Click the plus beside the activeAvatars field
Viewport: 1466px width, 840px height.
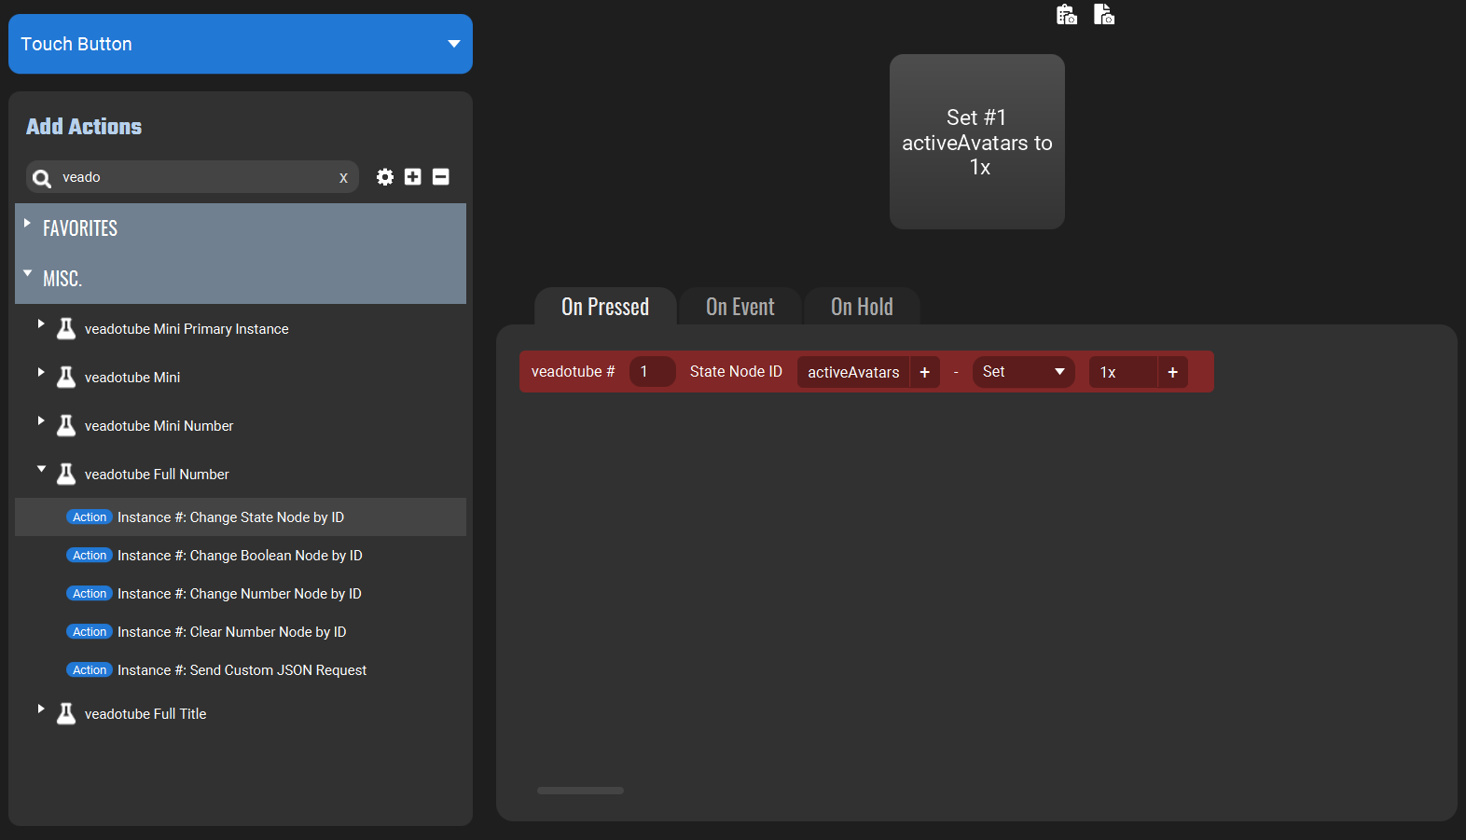925,372
